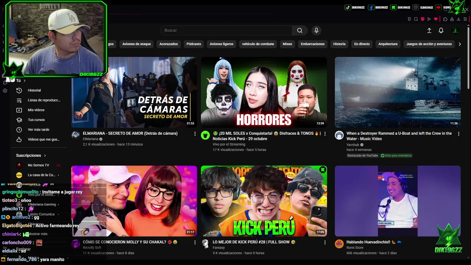Click the magnifier search button beside Buscar

click(x=300, y=31)
